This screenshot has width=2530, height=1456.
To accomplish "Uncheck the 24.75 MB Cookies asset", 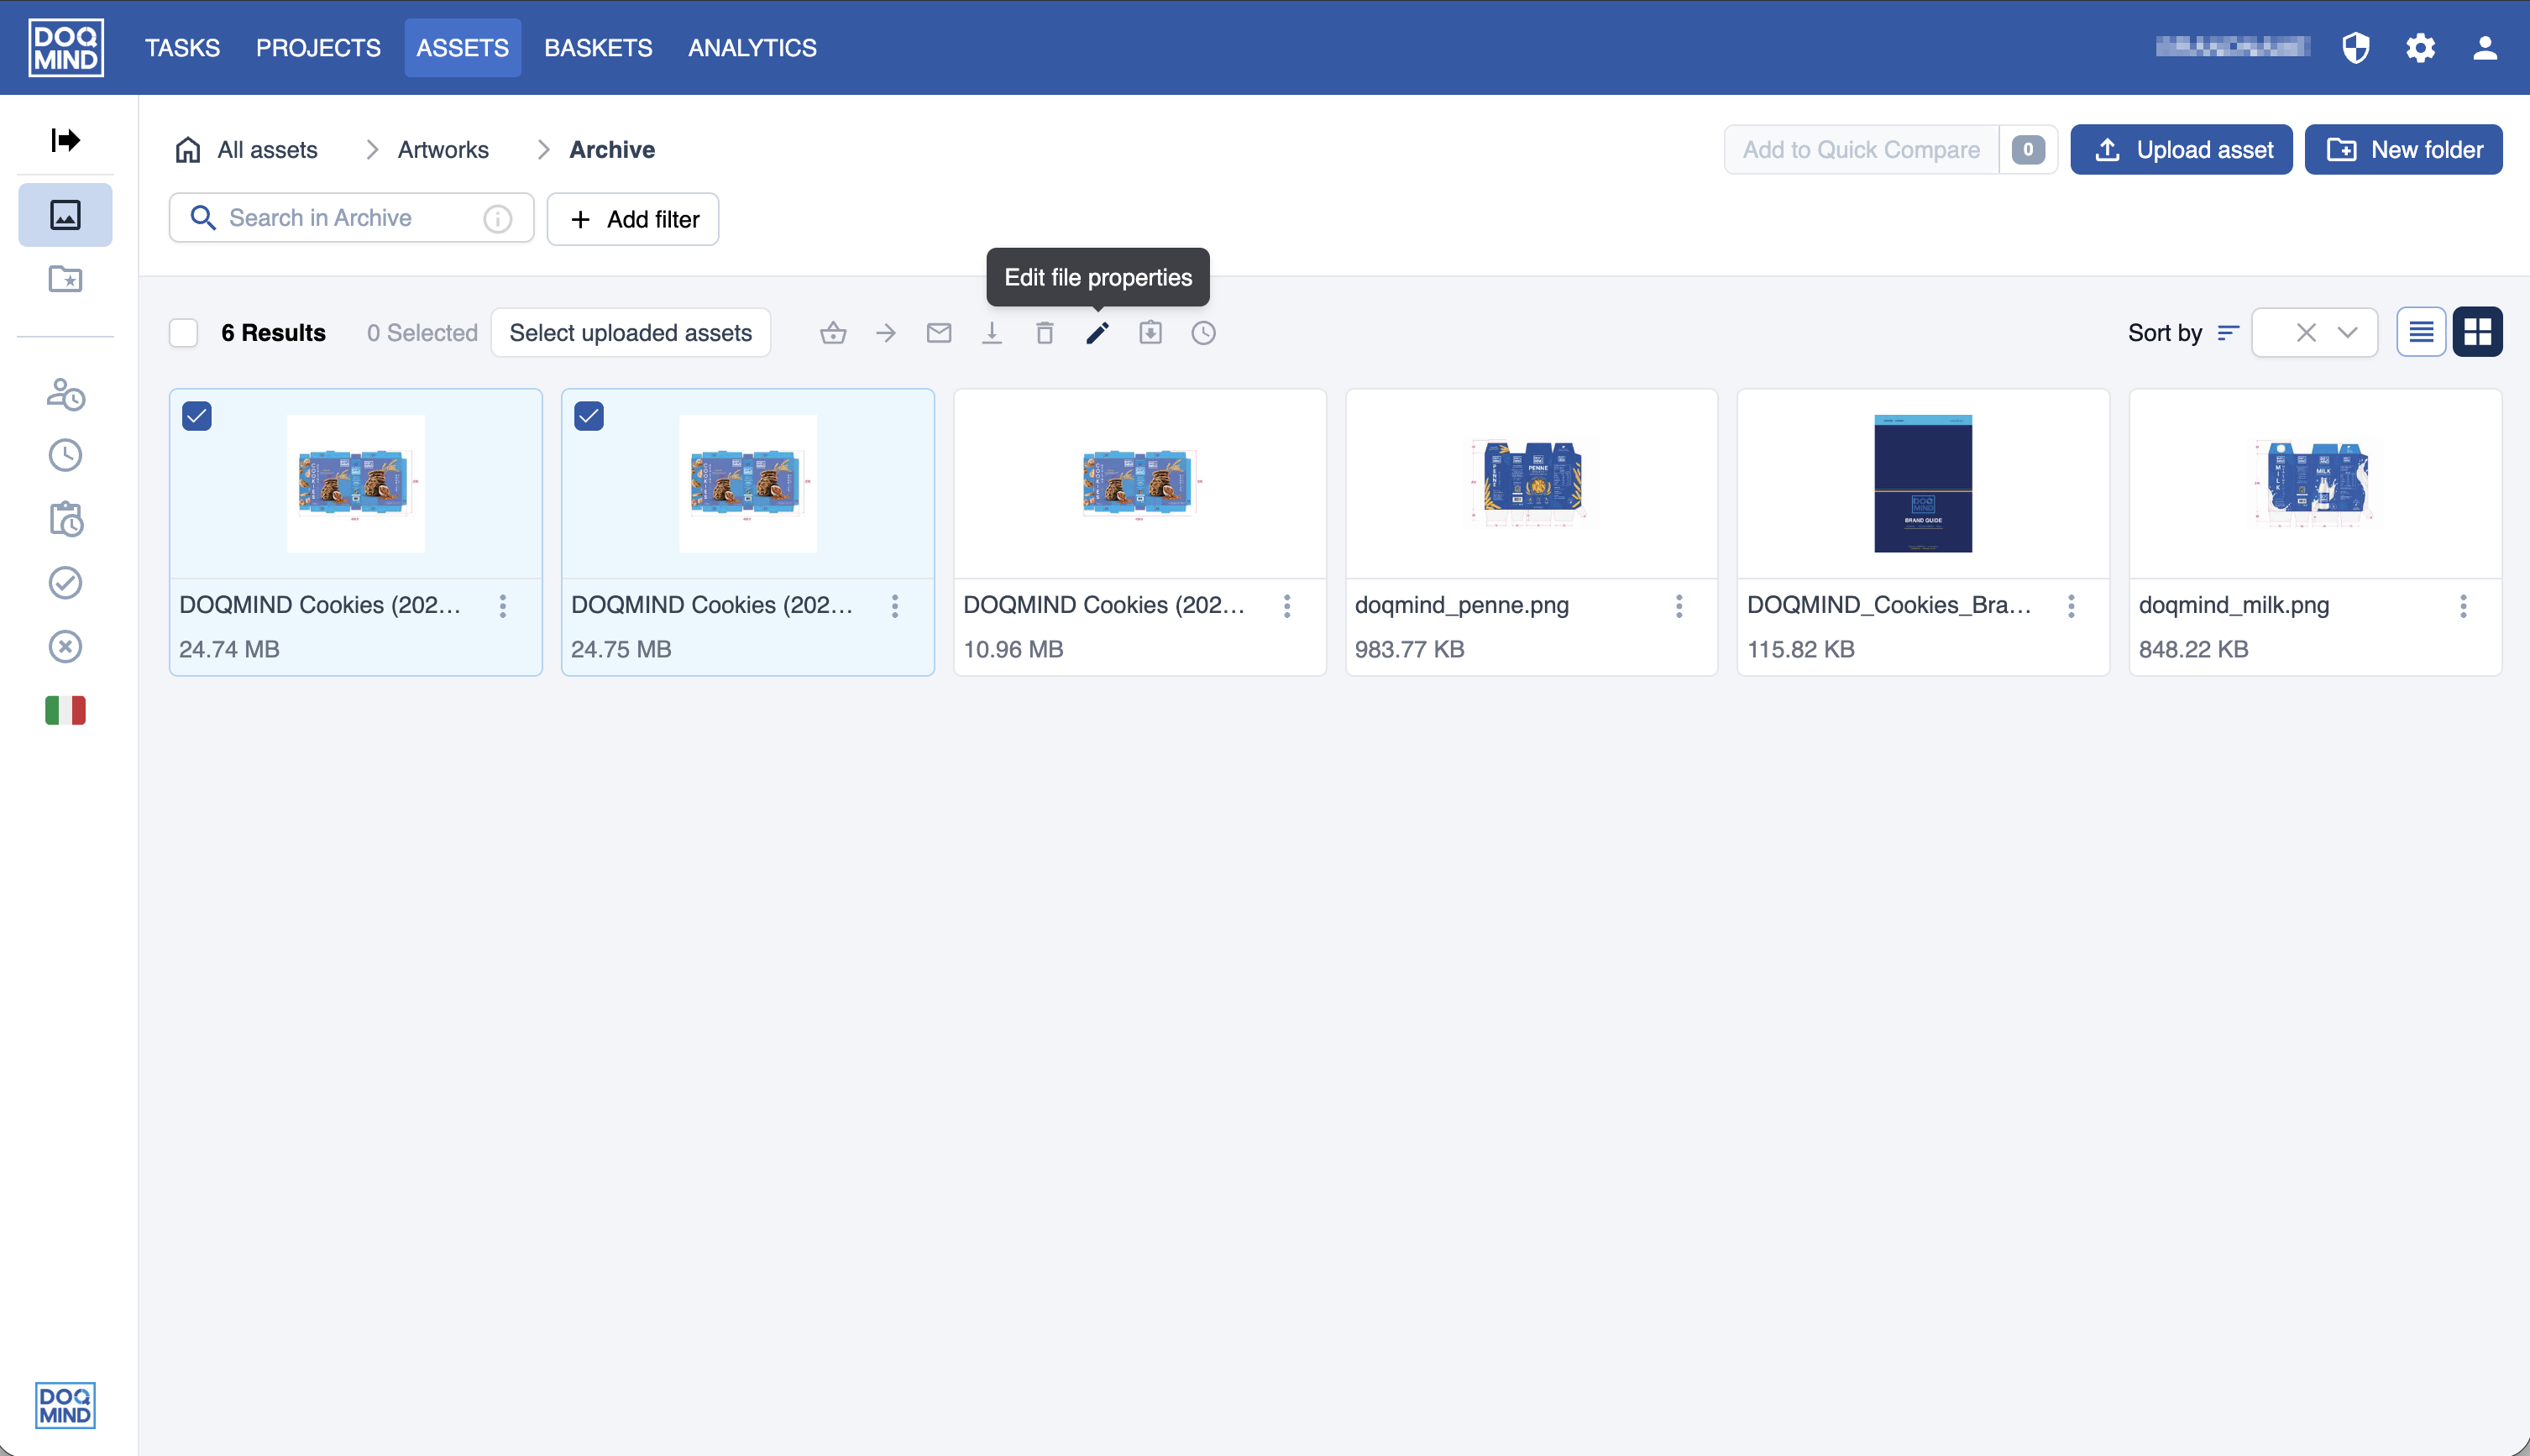I will tap(589, 416).
